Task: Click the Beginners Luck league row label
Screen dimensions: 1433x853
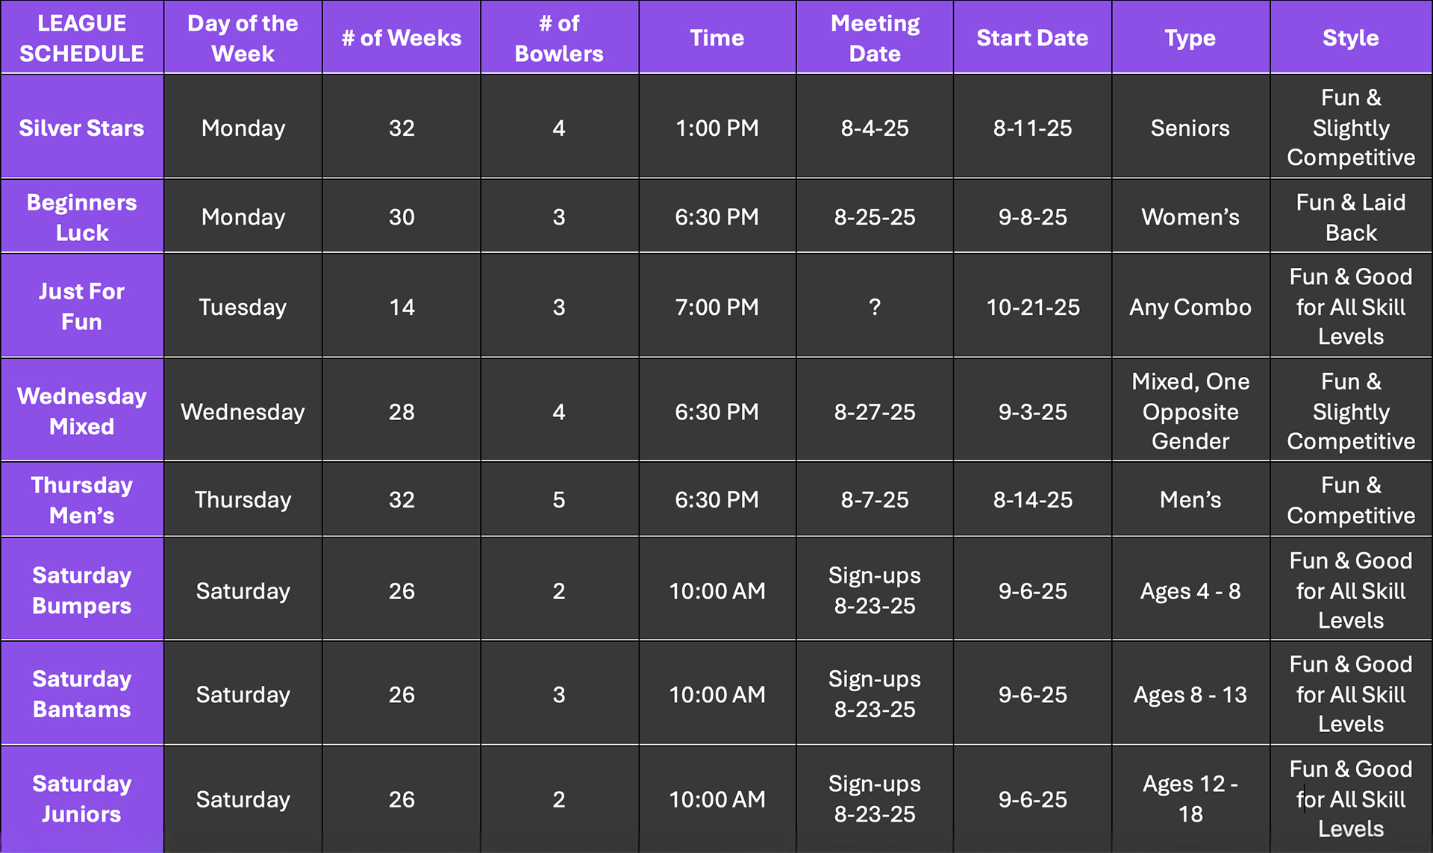Action: pyautogui.click(x=82, y=216)
